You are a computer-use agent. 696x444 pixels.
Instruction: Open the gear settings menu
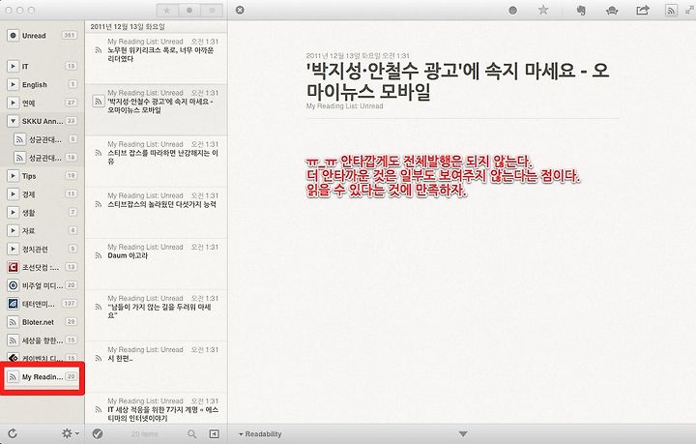click(x=71, y=433)
